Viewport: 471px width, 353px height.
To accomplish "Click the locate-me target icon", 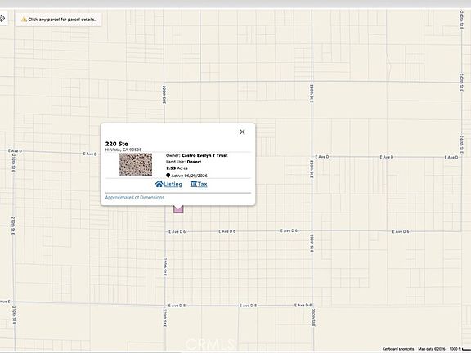I will pos(2,19).
